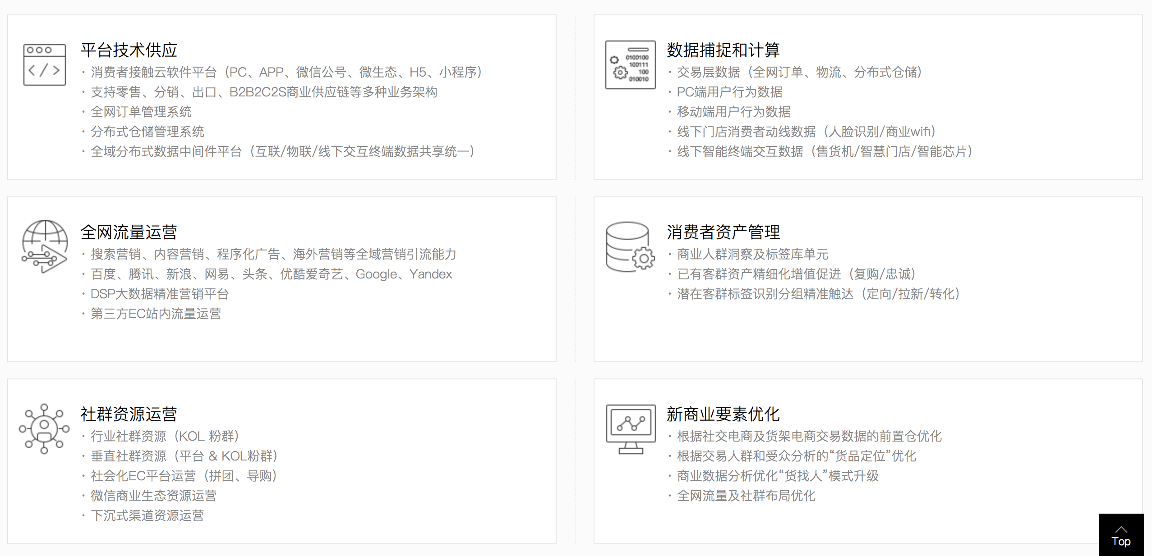Click the 新商业要素优化 heading

pos(723,414)
